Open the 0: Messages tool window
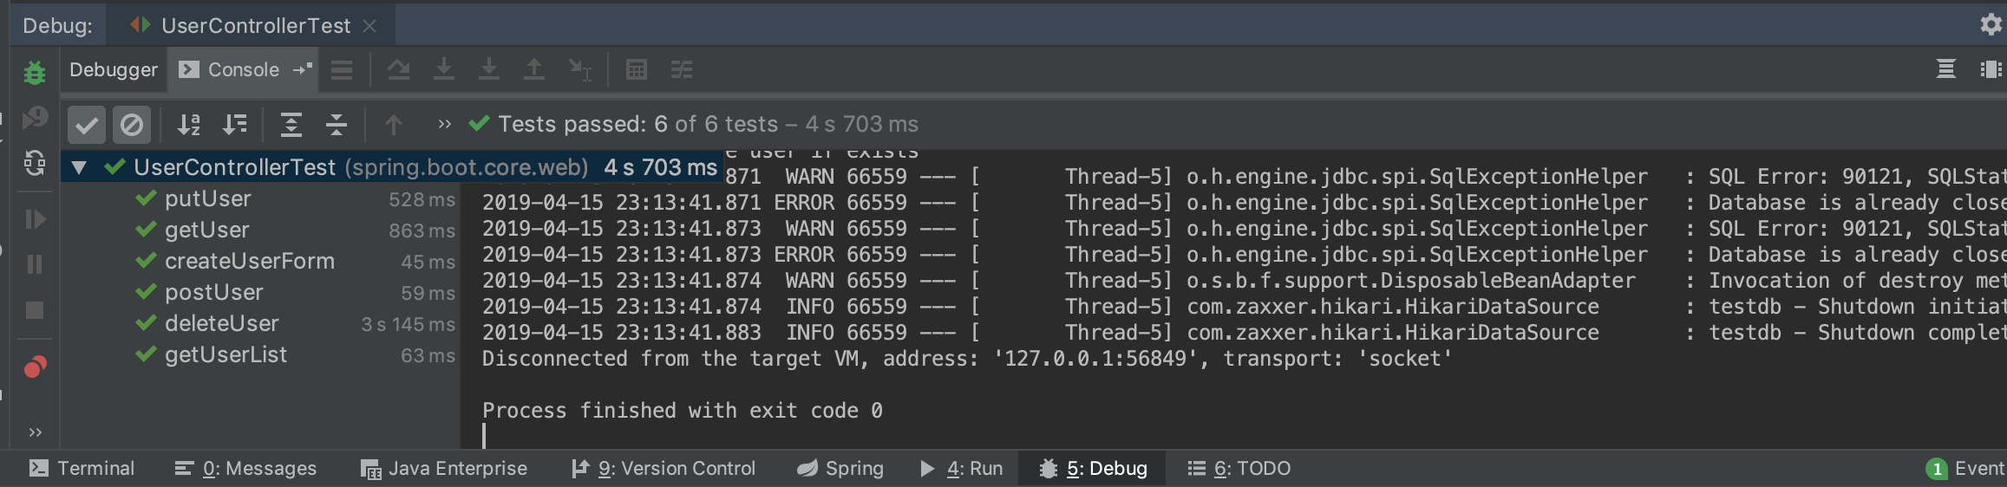 pos(245,469)
